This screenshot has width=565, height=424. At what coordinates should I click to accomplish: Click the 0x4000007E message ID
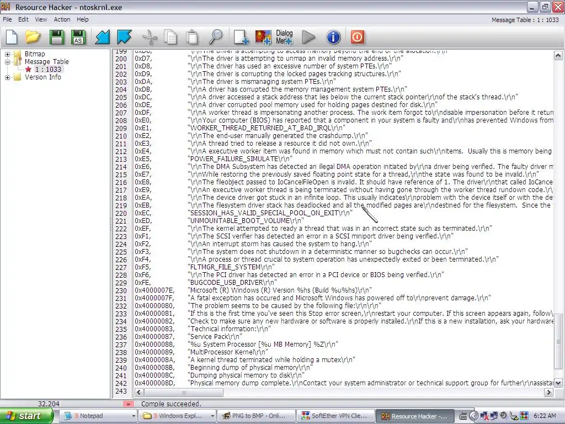[154, 290]
